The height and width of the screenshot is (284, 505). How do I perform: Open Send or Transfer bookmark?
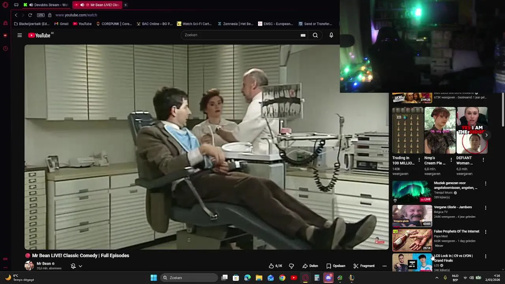point(315,24)
